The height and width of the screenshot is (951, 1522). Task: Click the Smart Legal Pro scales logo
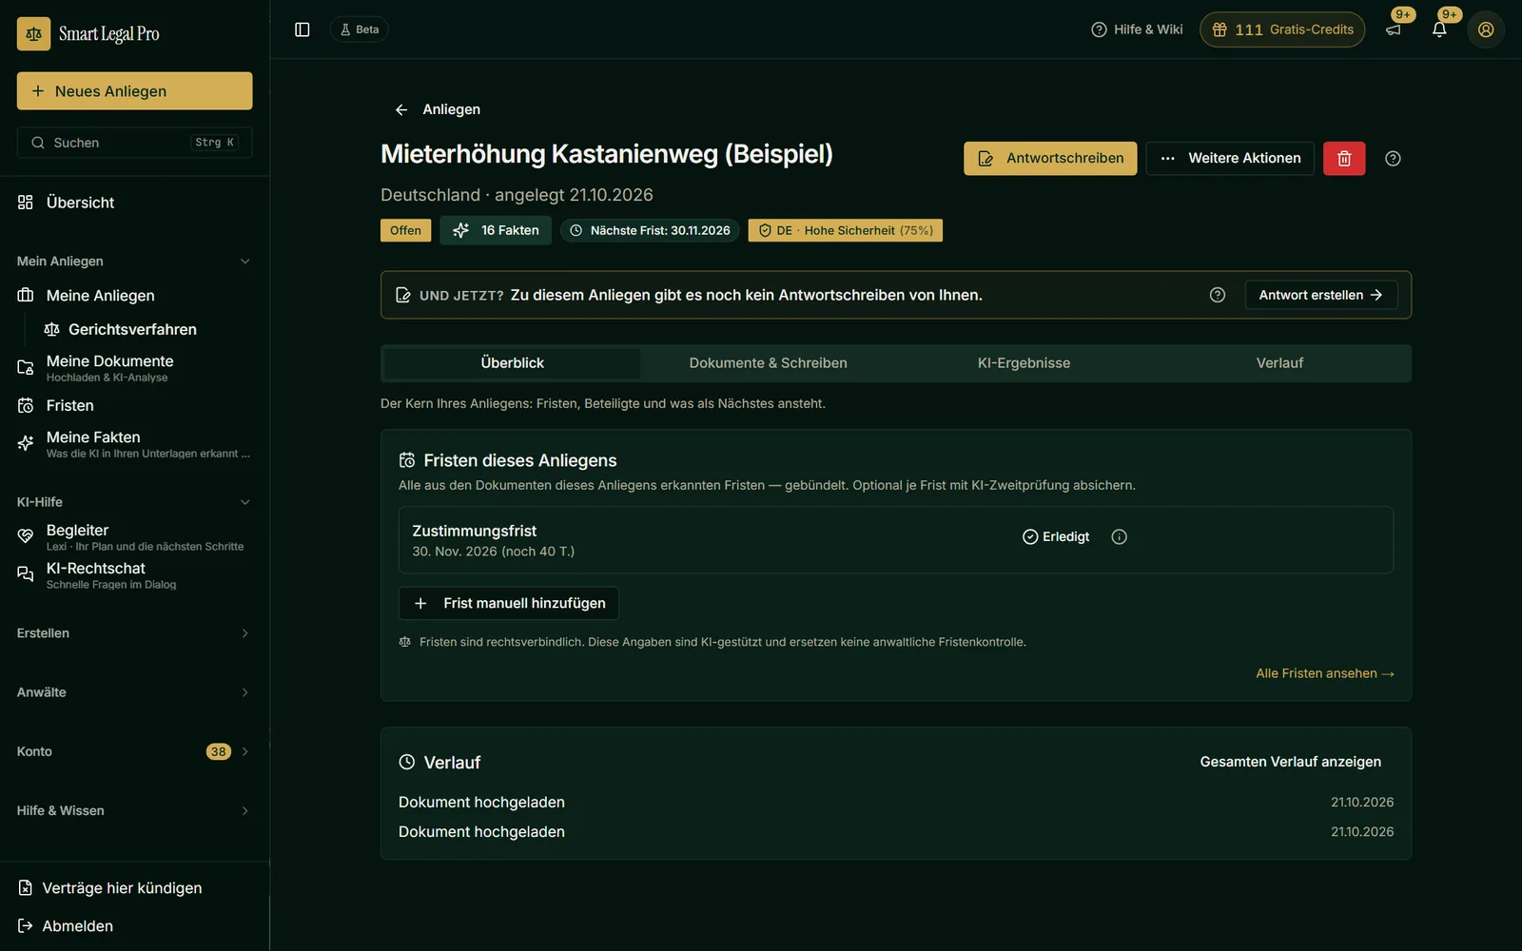[x=33, y=33]
